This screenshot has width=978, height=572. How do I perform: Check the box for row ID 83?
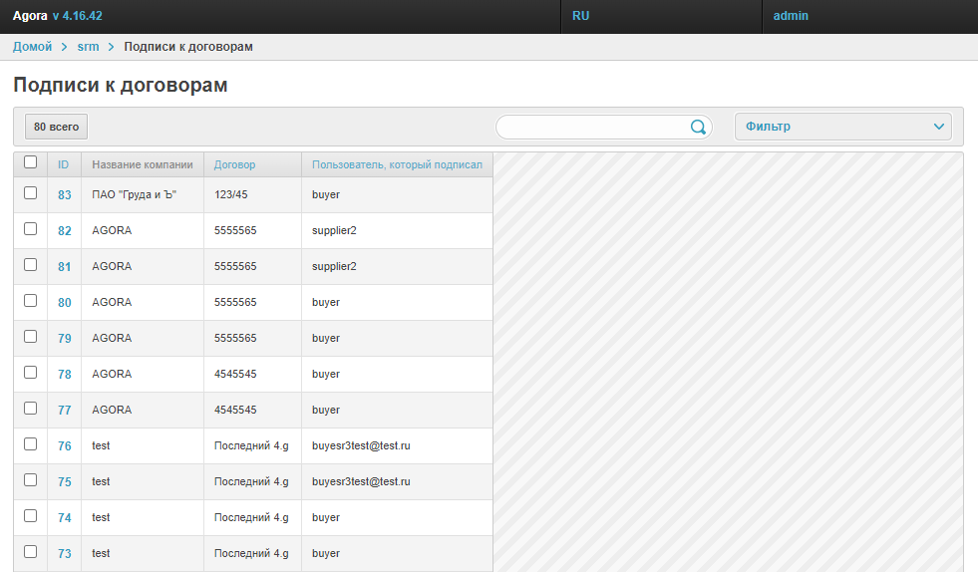coord(30,193)
